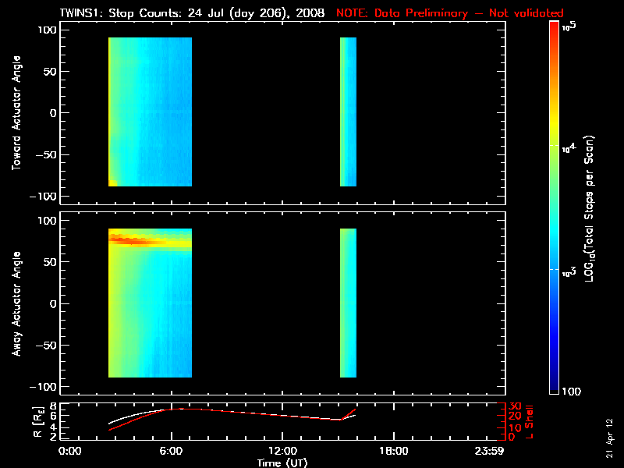
Task: Click the TWINS1 Stop Counts plot title
Action: point(192,13)
